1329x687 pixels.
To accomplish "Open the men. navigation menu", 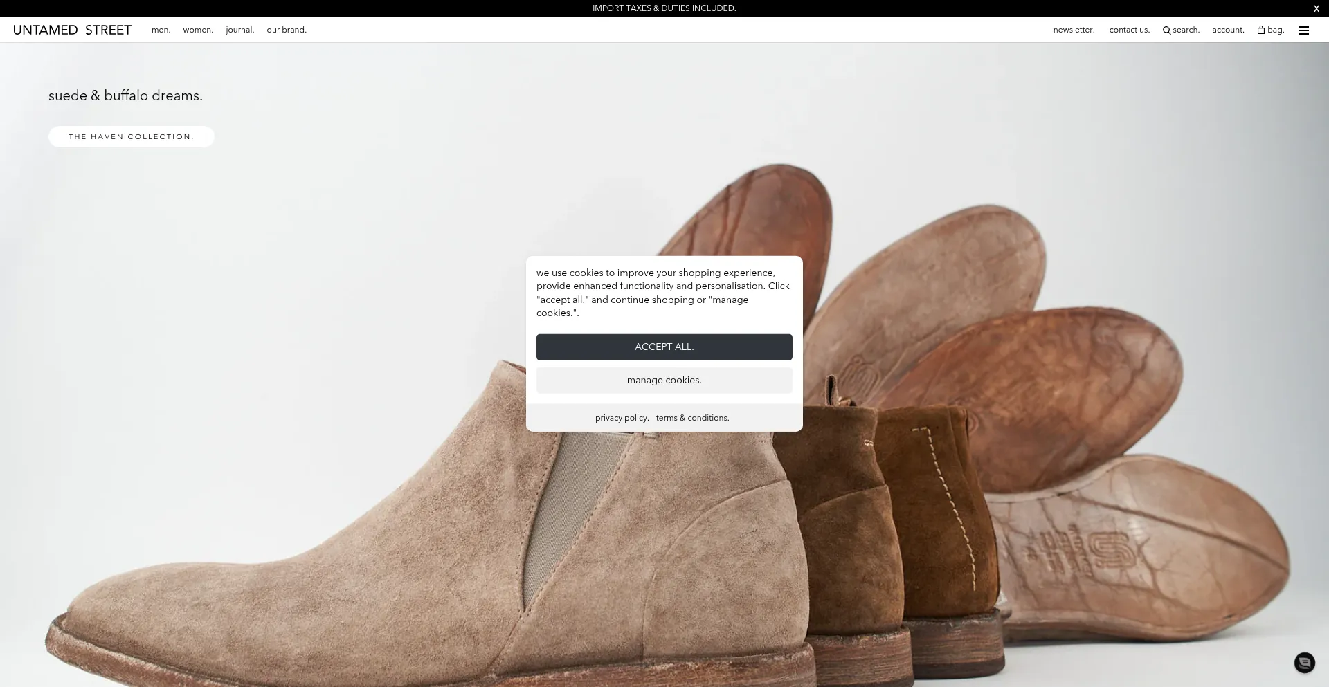I will (x=161, y=30).
